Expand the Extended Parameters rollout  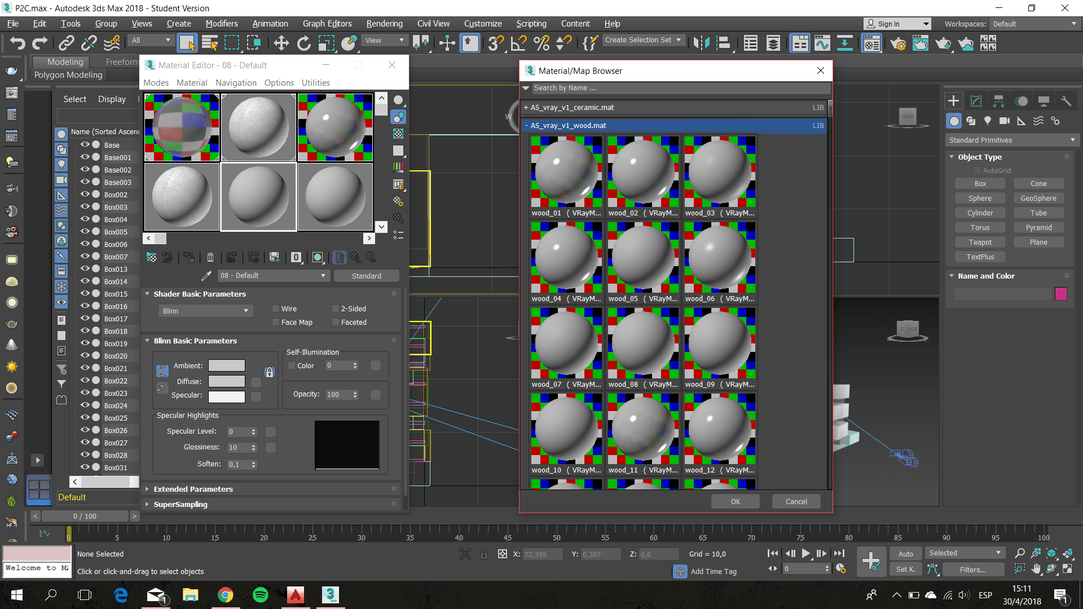pyautogui.click(x=193, y=489)
